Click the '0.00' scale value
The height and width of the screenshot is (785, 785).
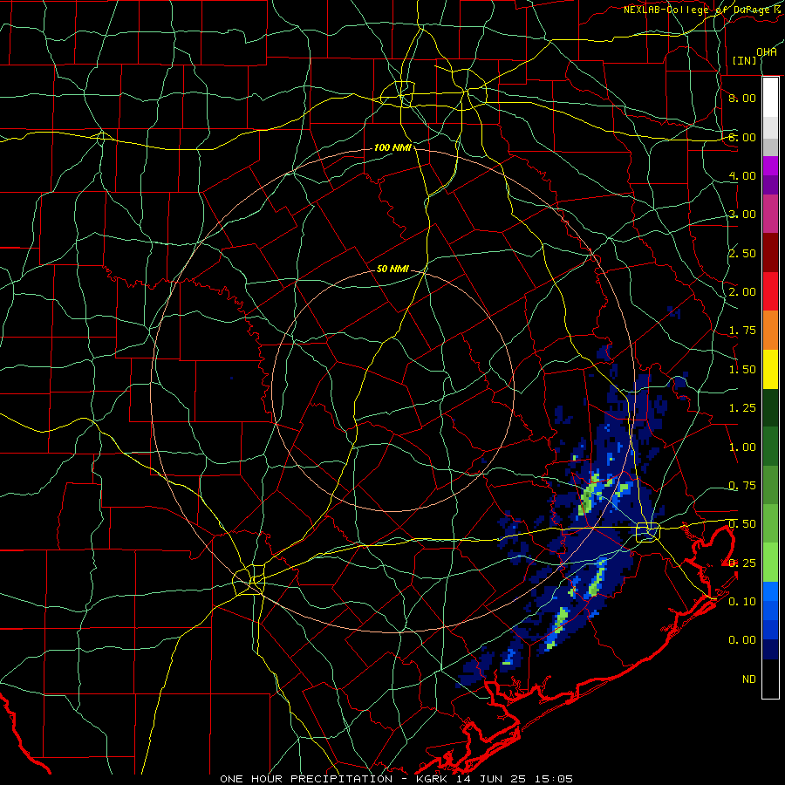click(742, 640)
